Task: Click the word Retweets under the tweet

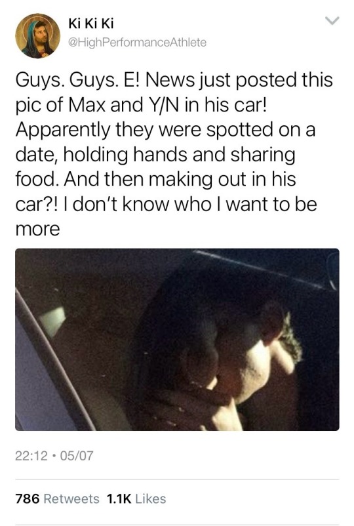Action: [71, 498]
